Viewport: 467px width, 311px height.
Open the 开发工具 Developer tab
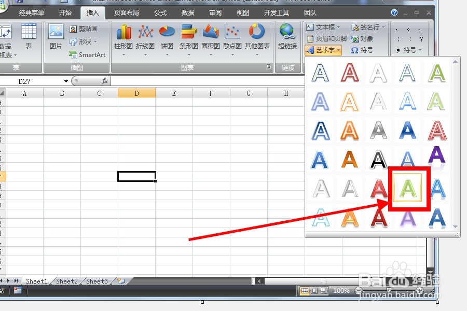click(277, 13)
